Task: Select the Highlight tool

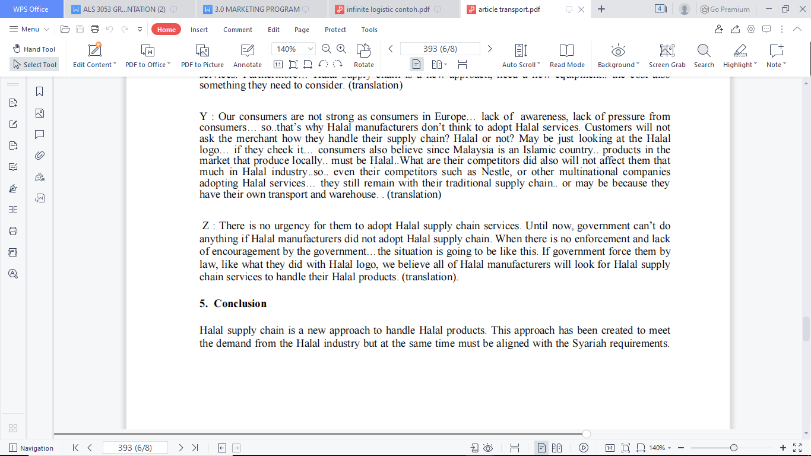Action: coord(740,56)
